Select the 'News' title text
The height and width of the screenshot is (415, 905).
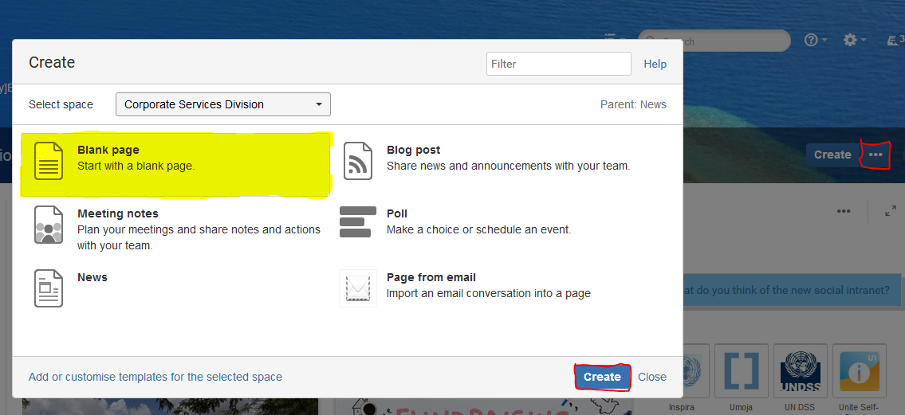click(92, 277)
